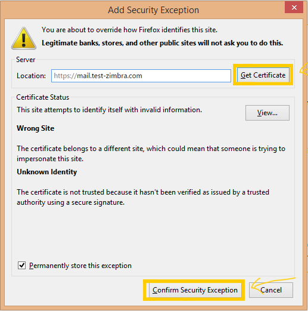Click the 'Server' group heading
Image resolution: width=308 pixels, height=311 pixels.
point(26,60)
